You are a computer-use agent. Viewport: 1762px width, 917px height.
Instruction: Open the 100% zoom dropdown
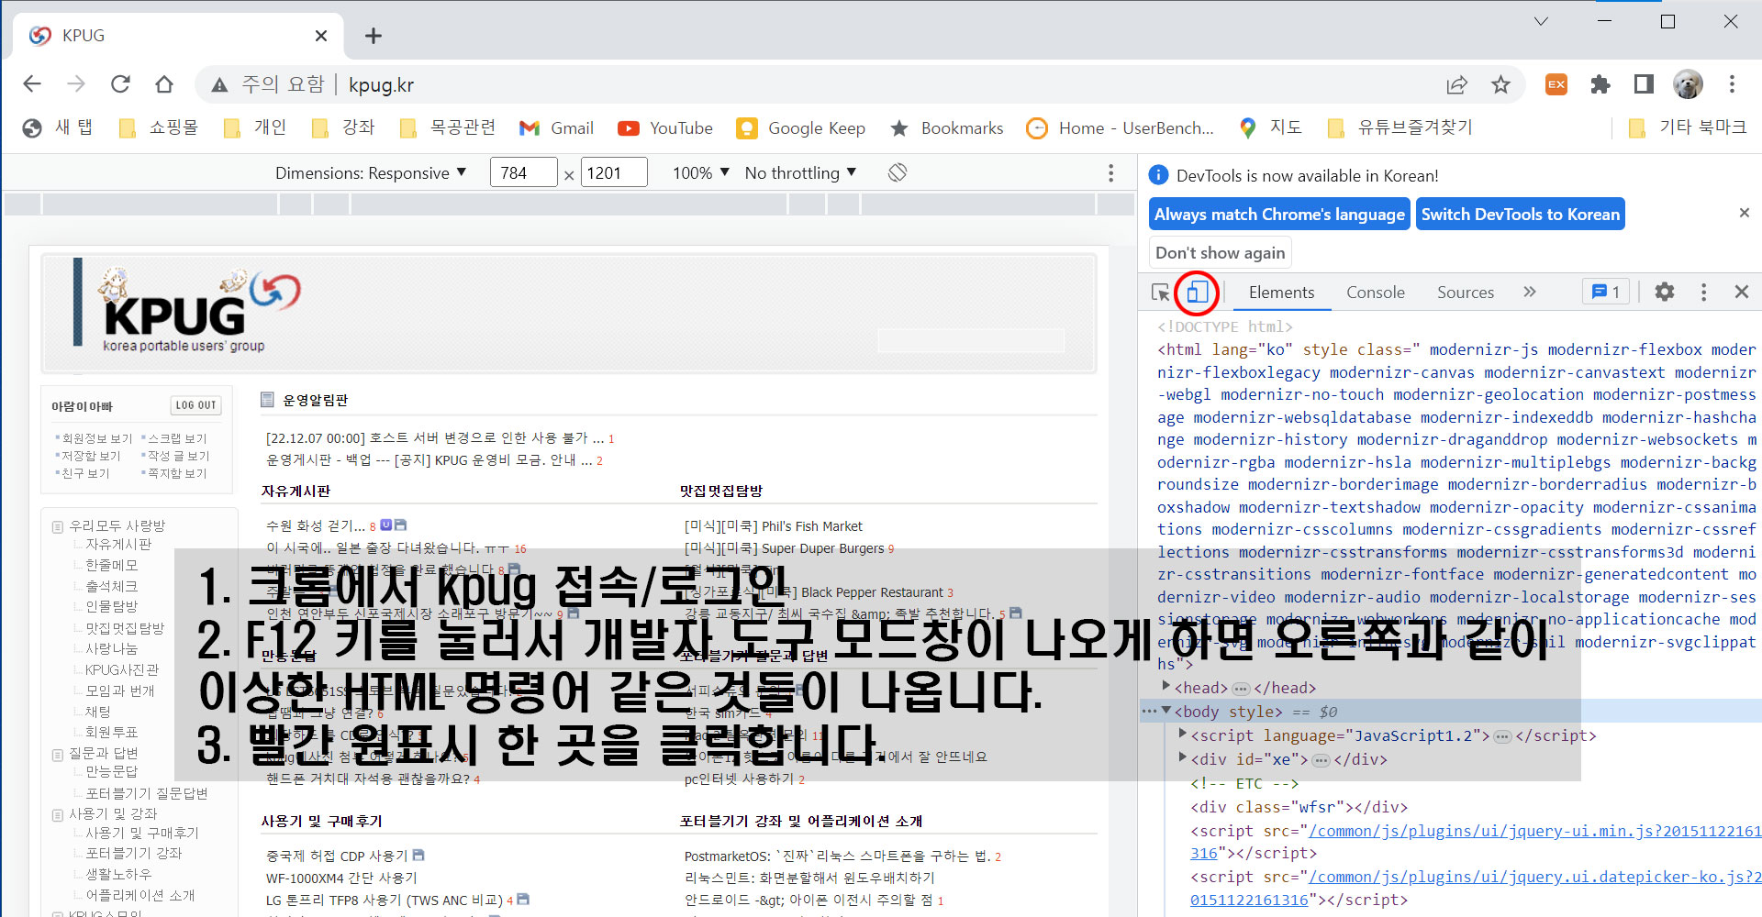(x=701, y=172)
